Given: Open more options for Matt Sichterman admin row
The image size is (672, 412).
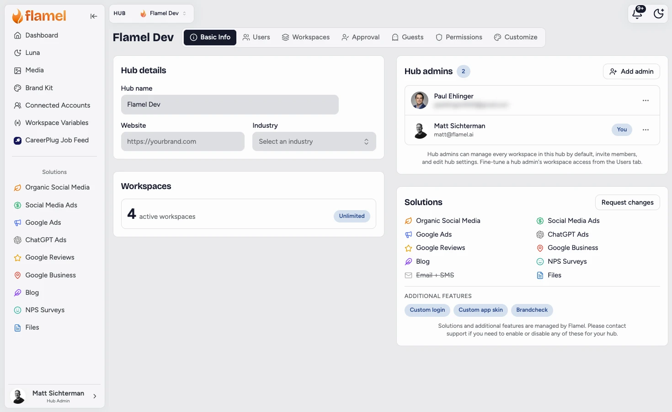Looking at the screenshot, I should click(645, 130).
